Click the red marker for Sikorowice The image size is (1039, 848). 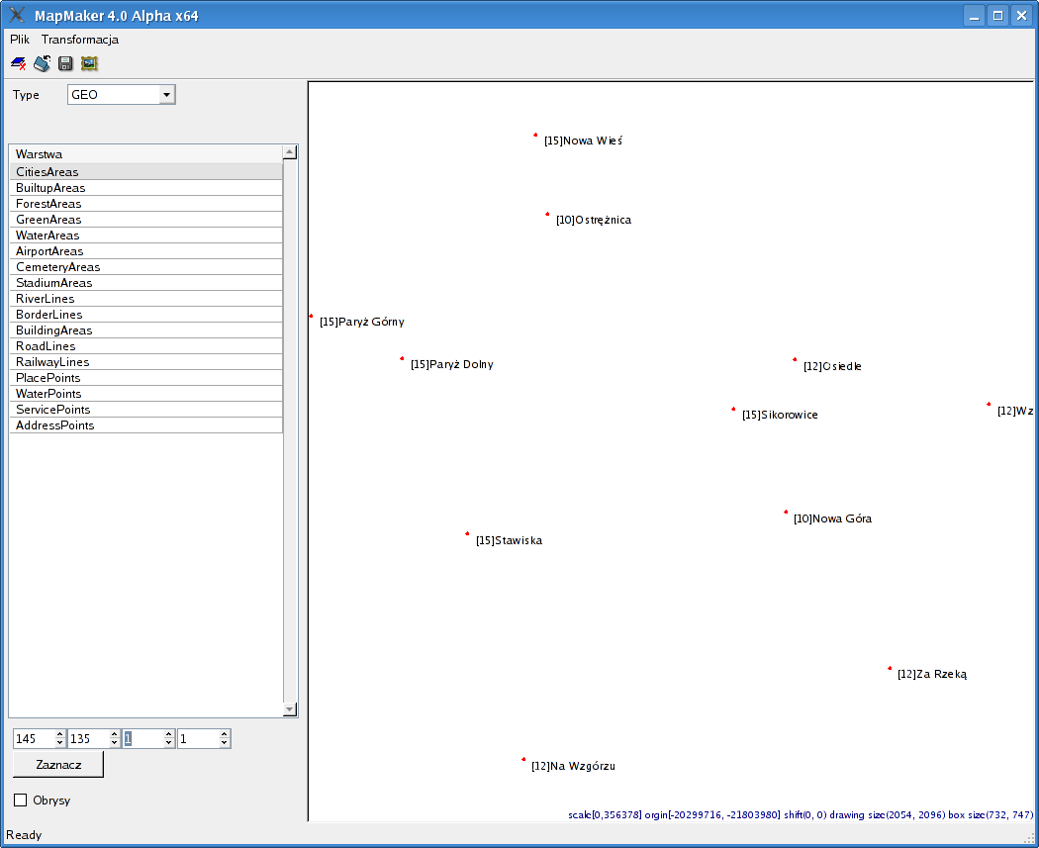733,409
